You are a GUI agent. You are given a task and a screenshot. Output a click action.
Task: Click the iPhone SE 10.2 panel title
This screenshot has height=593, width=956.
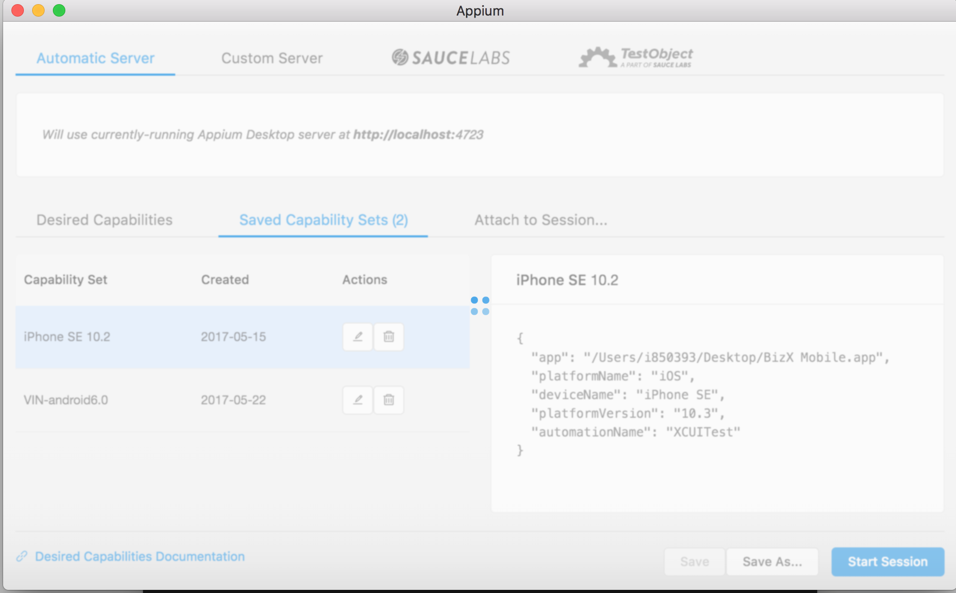567,280
